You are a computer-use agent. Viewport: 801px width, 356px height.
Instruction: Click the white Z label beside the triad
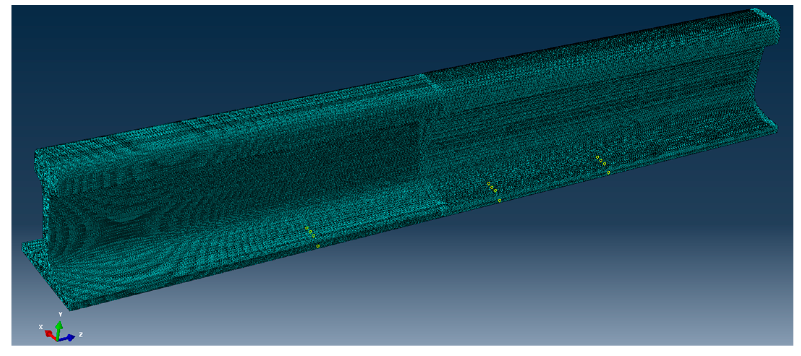(81, 335)
